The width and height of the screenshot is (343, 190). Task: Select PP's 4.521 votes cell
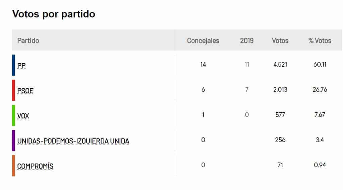point(280,64)
